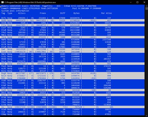Click the Bytes column header

click(76, 13)
